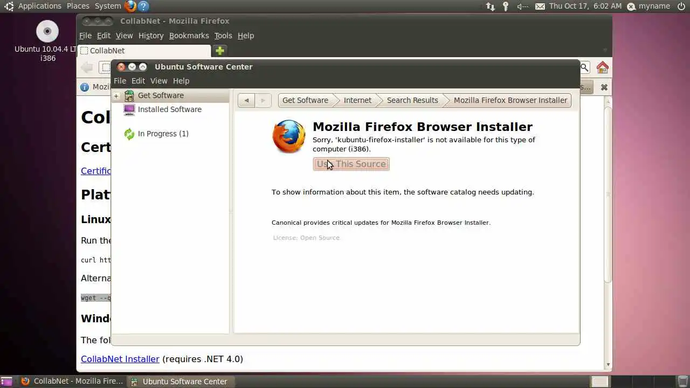690x388 pixels.
Task: Open the mail envelope indicator
Action: click(540, 6)
